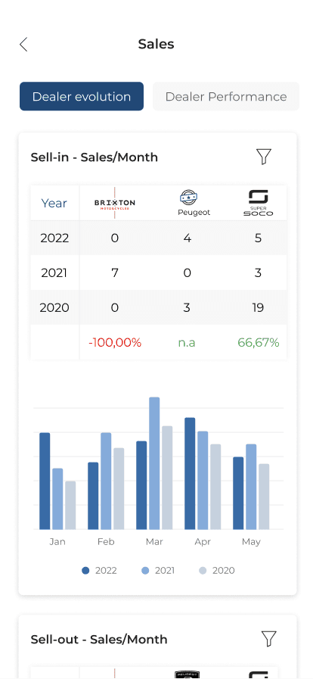Click the -100,00% Brixton variation value
This screenshot has width=313, height=679.
click(x=115, y=343)
